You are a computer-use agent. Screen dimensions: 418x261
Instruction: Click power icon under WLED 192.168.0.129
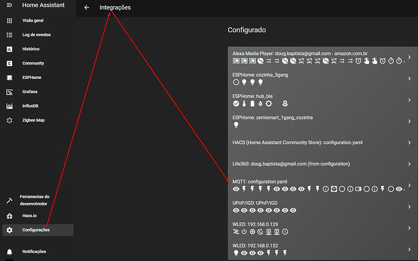[x=244, y=232]
